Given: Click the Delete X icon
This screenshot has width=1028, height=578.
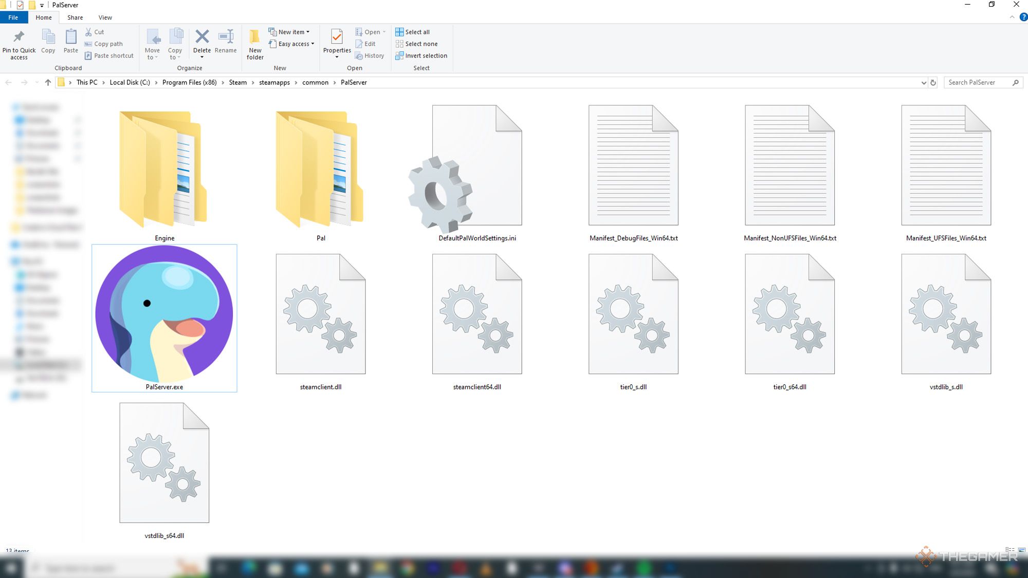Looking at the screenshot, I should tap(202, 37).
